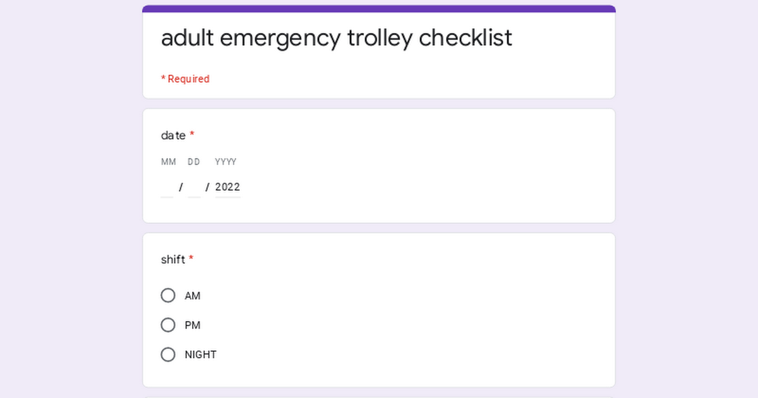Click the year field showing 2022
Screen dimensions: 758x398
point(227,188)
